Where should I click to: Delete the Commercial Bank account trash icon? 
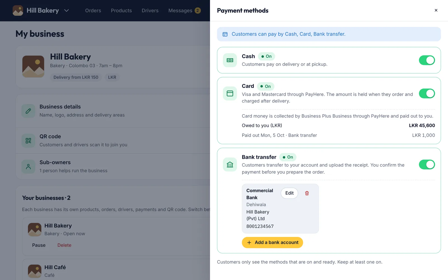[307, 193]
